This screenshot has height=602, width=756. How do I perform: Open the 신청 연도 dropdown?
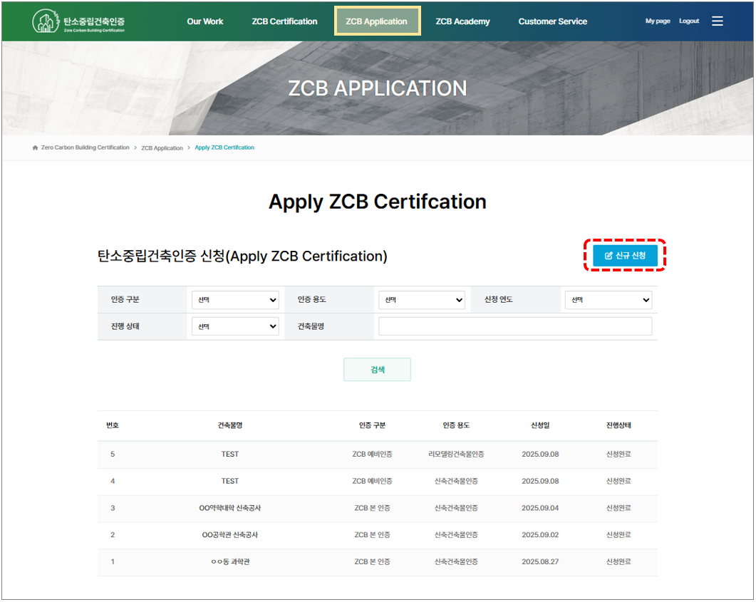[x=608, y=300]
